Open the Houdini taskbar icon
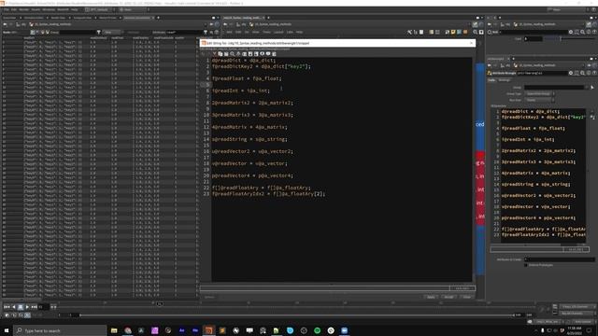Screen dimensions: 598x336 point(208,330)
